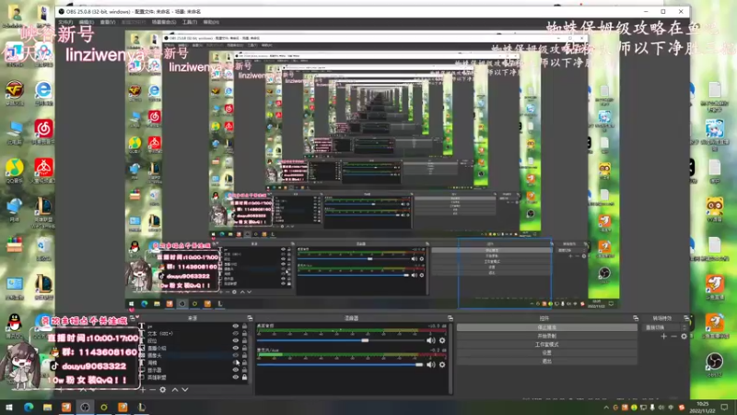The image size is (737, 415).
Task: Select the 显示器 source row
Action: coord(193,370)
